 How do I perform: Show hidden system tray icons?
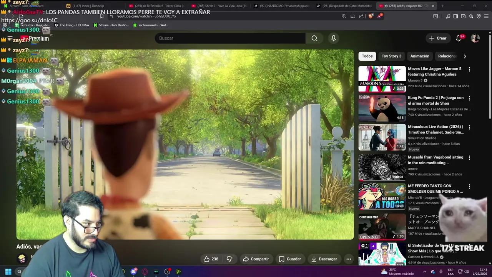[424, 272]
